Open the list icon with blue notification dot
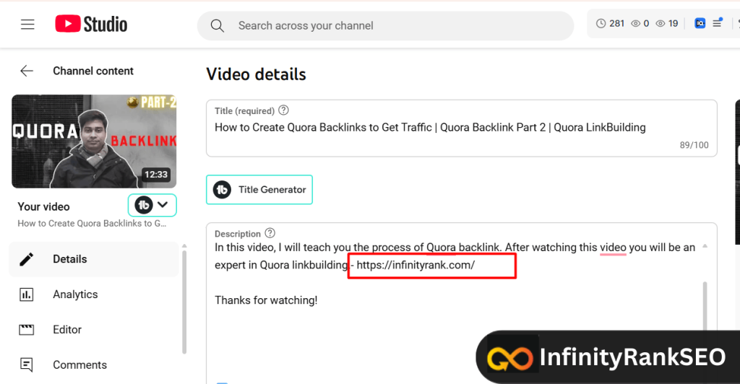 [x=718, y=23]
